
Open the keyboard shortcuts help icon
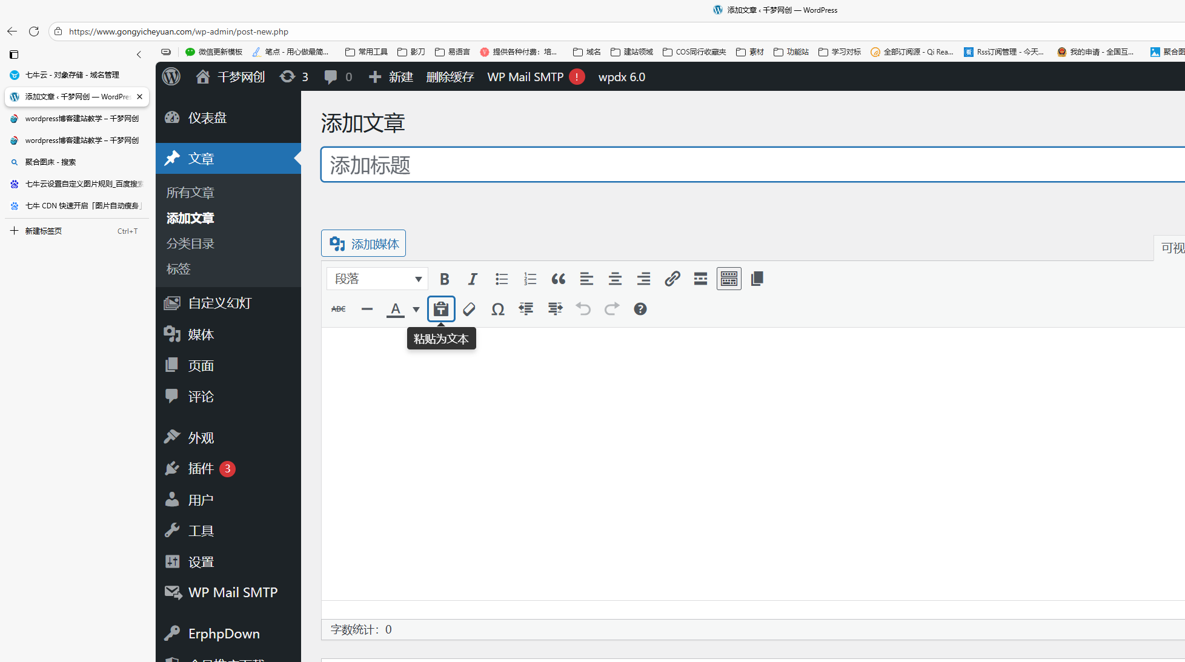(x=640, y=309)
